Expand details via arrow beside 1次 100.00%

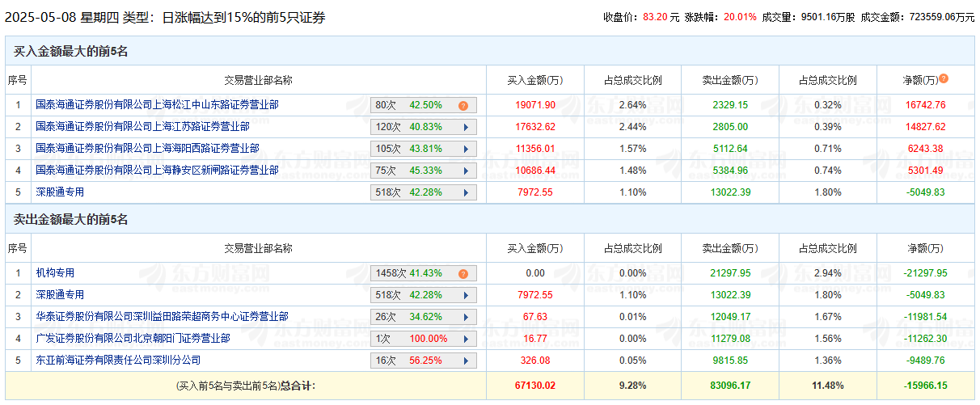(x=465, y=339)
